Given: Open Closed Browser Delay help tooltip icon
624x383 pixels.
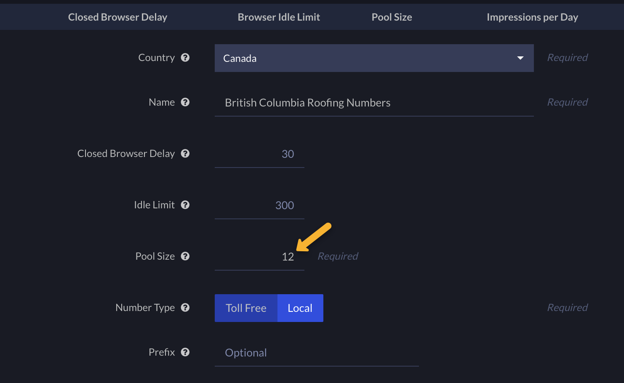Looking at the screenshot, I should tap(185, 154).
